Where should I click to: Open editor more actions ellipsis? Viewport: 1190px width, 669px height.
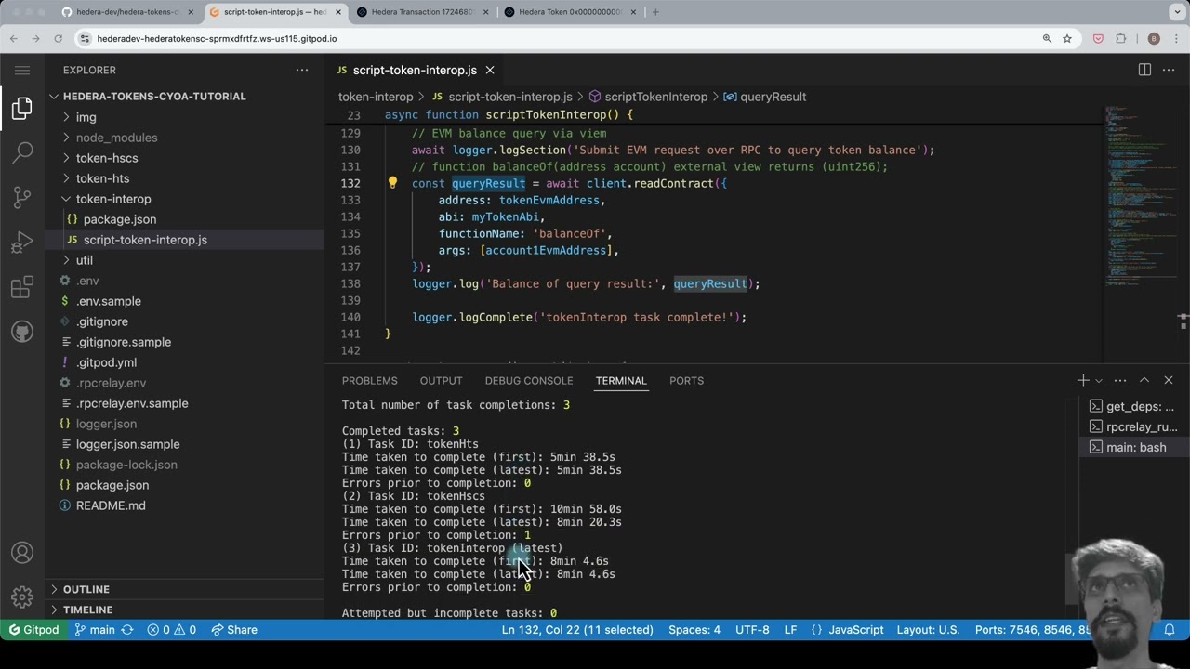[x=1170, y=71]
